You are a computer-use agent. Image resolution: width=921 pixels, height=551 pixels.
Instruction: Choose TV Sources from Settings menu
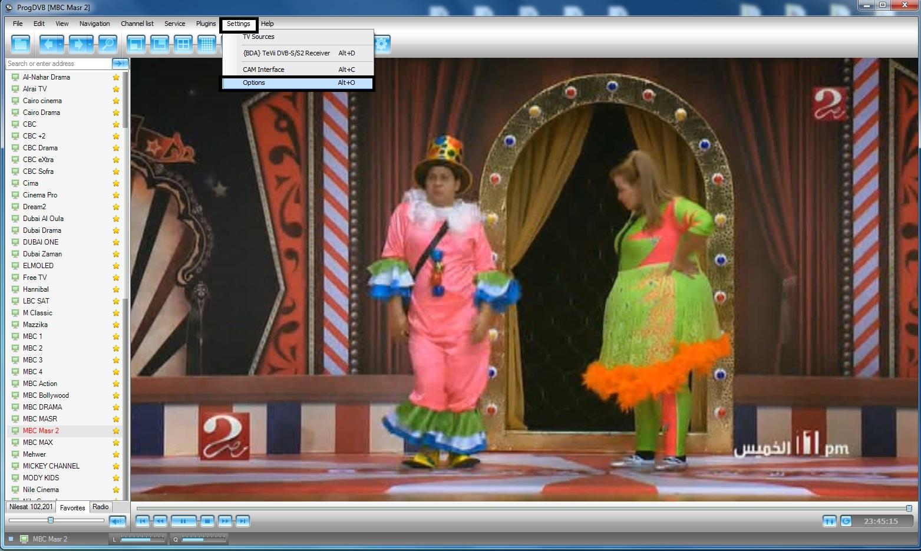point(299,37)
